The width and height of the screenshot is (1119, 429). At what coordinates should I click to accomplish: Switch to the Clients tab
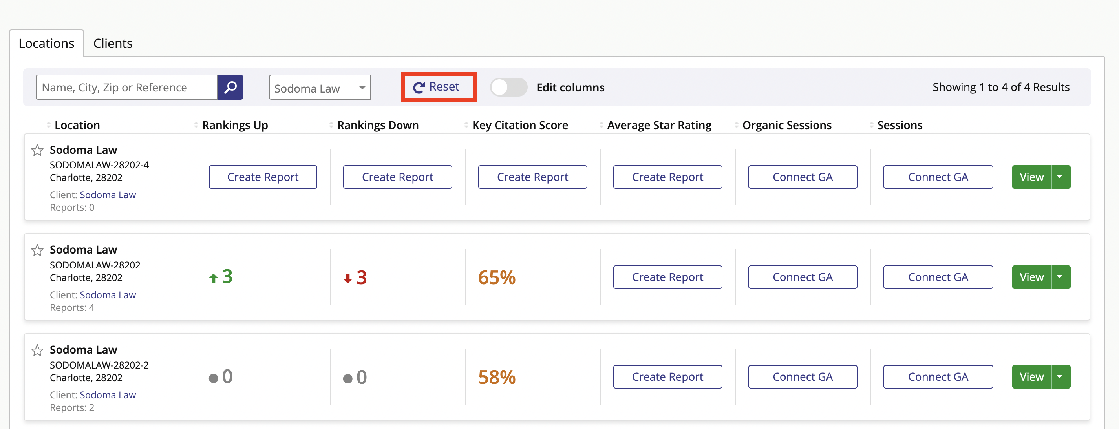coord(113,43)
